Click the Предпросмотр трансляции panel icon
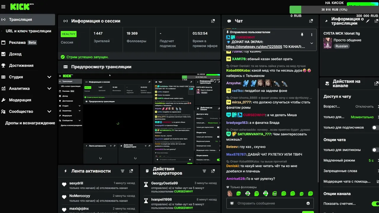 66,67
